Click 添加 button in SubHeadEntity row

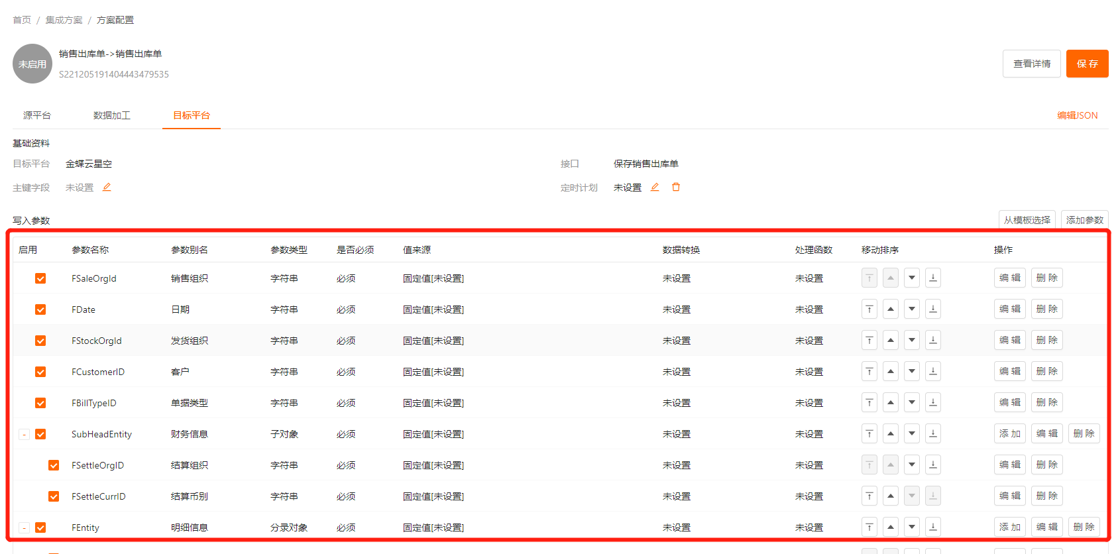[1010, 434]
